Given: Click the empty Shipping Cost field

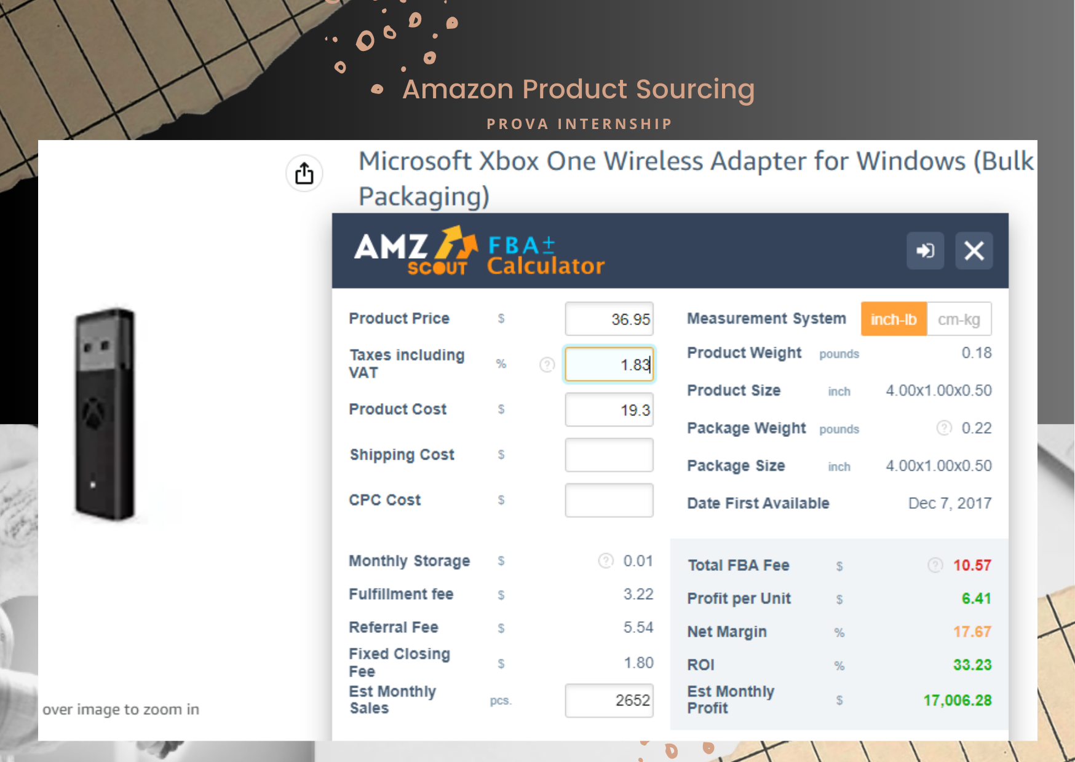Looking at the screenshot, I should click(609, 455).
